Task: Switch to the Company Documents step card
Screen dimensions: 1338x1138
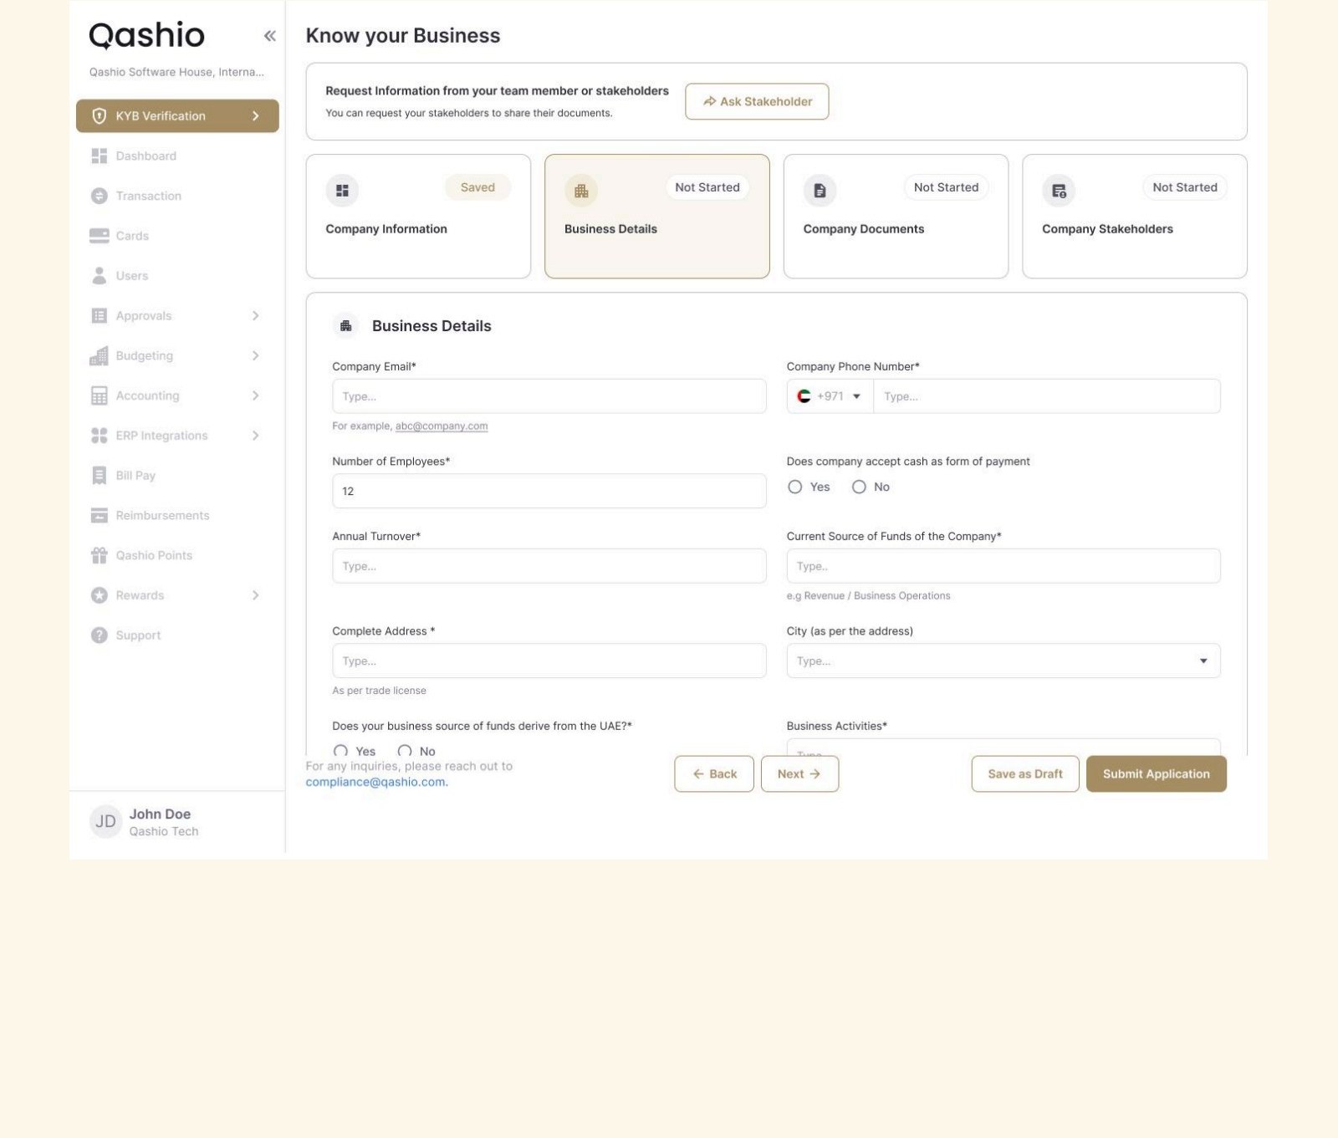Action: (896, 216)
